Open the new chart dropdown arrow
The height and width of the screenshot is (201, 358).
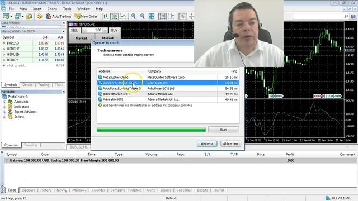[x=11, y=16]
